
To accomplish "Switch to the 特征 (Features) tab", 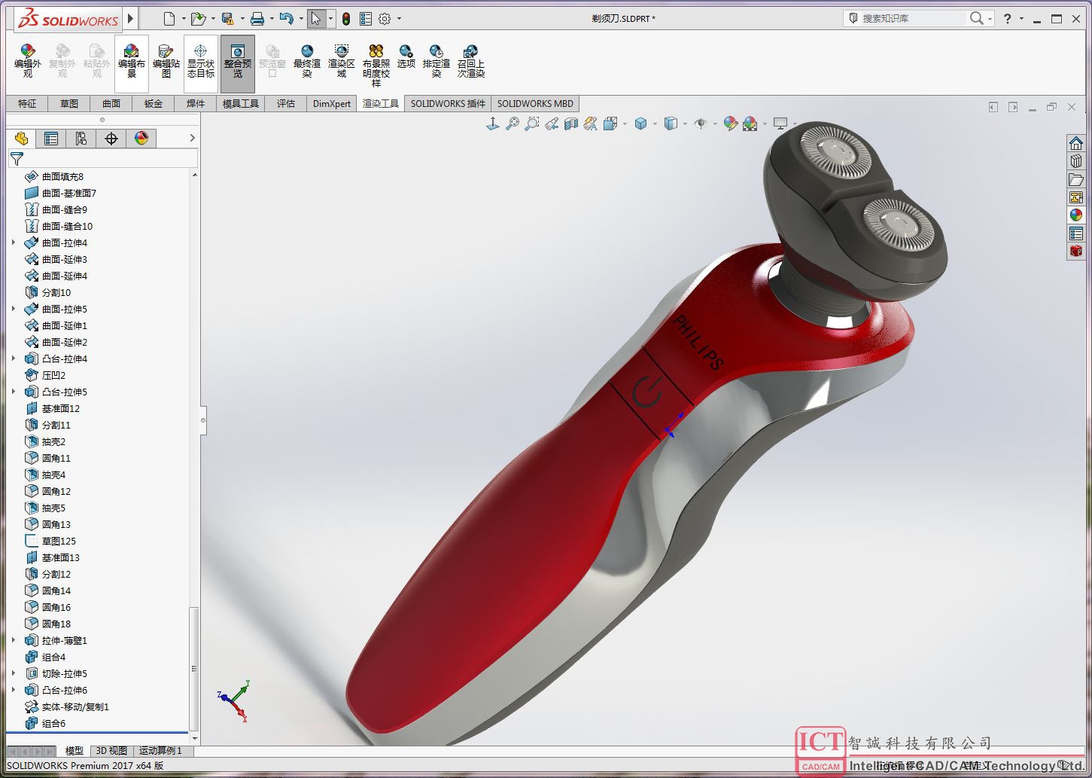I will coord(27,104).
